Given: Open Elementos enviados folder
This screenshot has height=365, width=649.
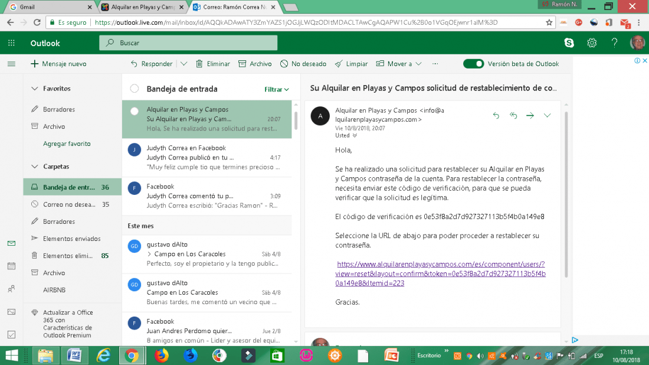Looking at the screenshot, I should click(x=73, y=239).
